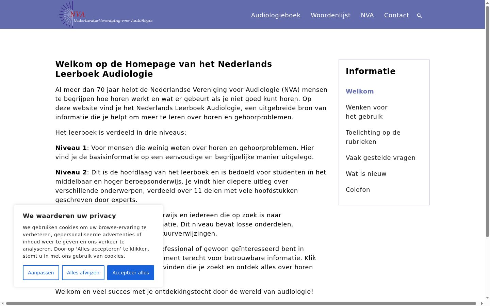This screenshot has width=490, height=306.
Task: Open Toelichting op de rubrieken link
Action: click(x=373, y=137)
